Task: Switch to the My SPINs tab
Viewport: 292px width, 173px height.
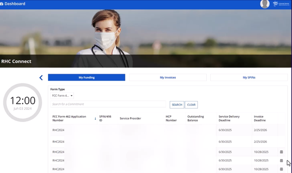Action: [x=249, y=77]
